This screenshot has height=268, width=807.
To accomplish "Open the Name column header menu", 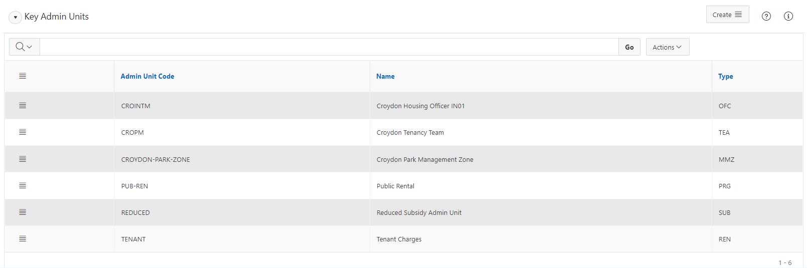I will (385, 76).
